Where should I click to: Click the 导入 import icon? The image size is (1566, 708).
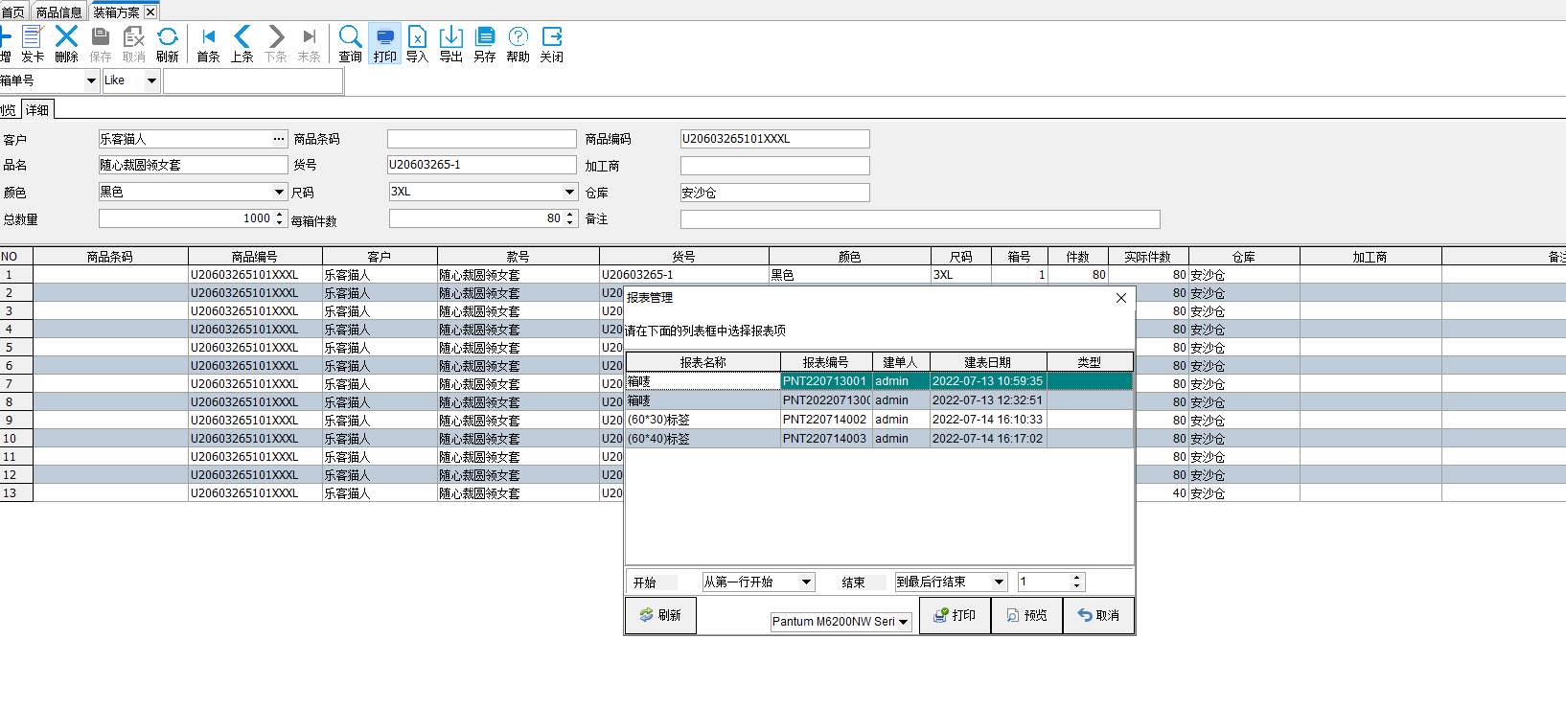pyautogui.click(x=417, y=44)
